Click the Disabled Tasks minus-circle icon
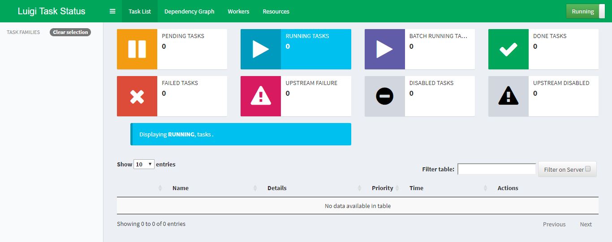 tap(384, 96)
